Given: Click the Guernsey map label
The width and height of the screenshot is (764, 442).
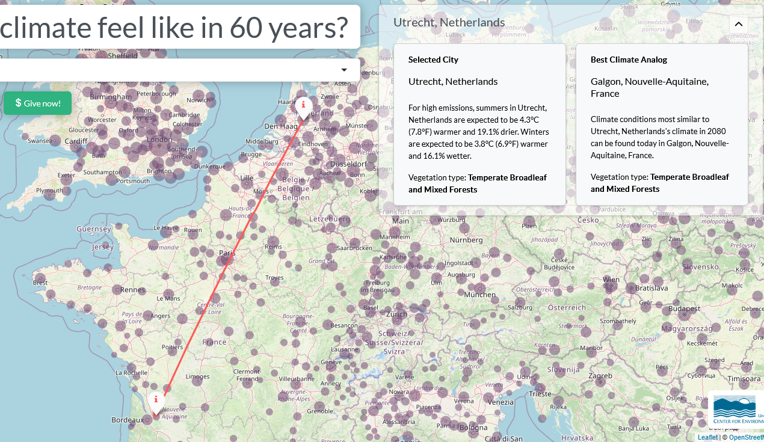Looking at the screenshot, I should click(94, 229).
